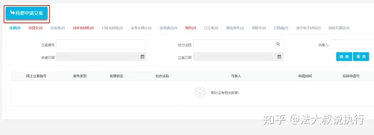Open the 预约(0) tab

[x=190, y=28]
